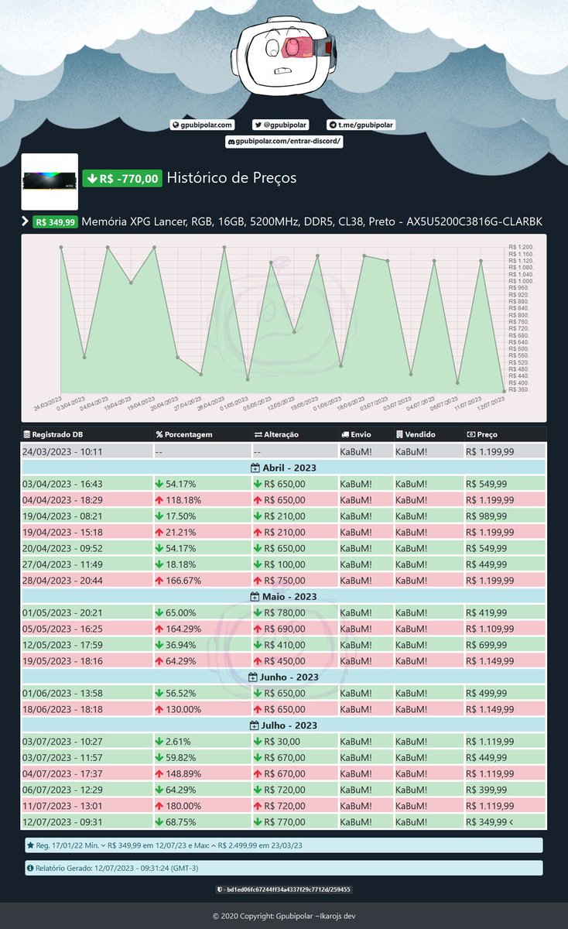
Task: Click the store icon beside Vendido
Action: coord(399,434)
